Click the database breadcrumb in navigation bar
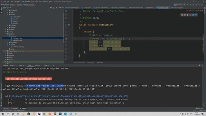Image resolution: width=206 pixels, height=116 pixels. pos(13,5)
